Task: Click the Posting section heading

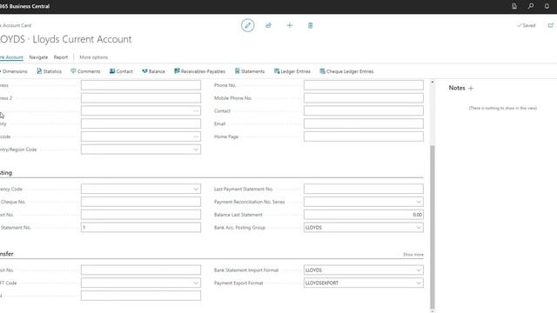Action: tap(6, 173)
